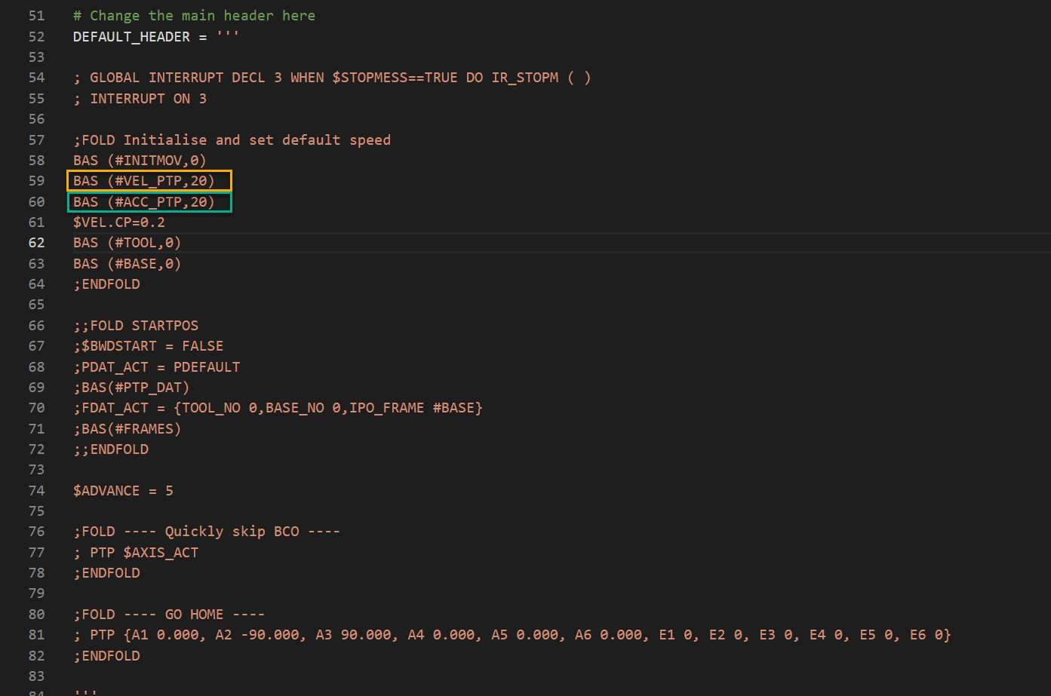Click the PTP {A1 0.000, A2 -90.000...} line
This screenshot has width=1051, height=696.
[512, 635]
